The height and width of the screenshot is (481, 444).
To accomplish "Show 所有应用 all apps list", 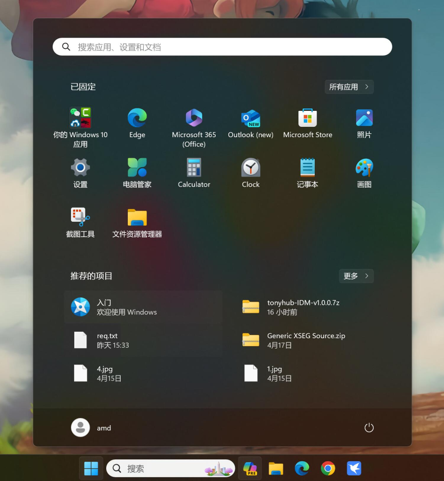I will click(349, 87).
